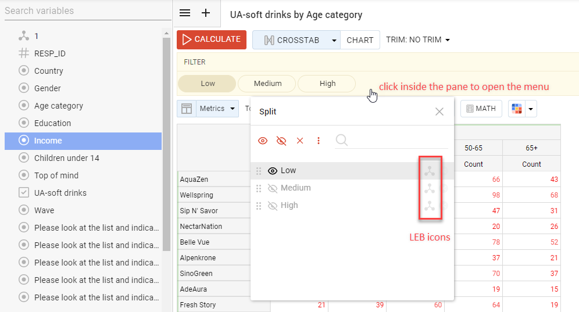Viewport: 579px width, 312px height.
Task: Open the three-dot more options in Split
Action: 318,141
